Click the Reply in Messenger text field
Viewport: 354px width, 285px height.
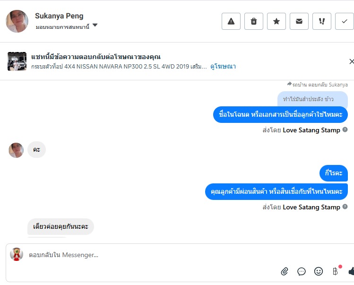point(142,255)
